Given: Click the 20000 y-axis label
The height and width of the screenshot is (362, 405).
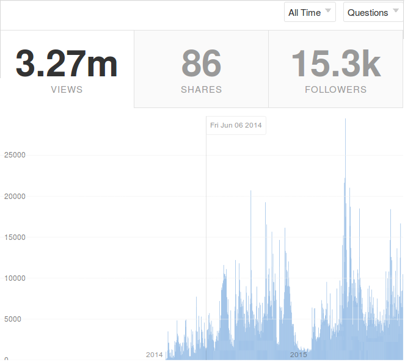Looking at the screenshot, I should 15,196.
